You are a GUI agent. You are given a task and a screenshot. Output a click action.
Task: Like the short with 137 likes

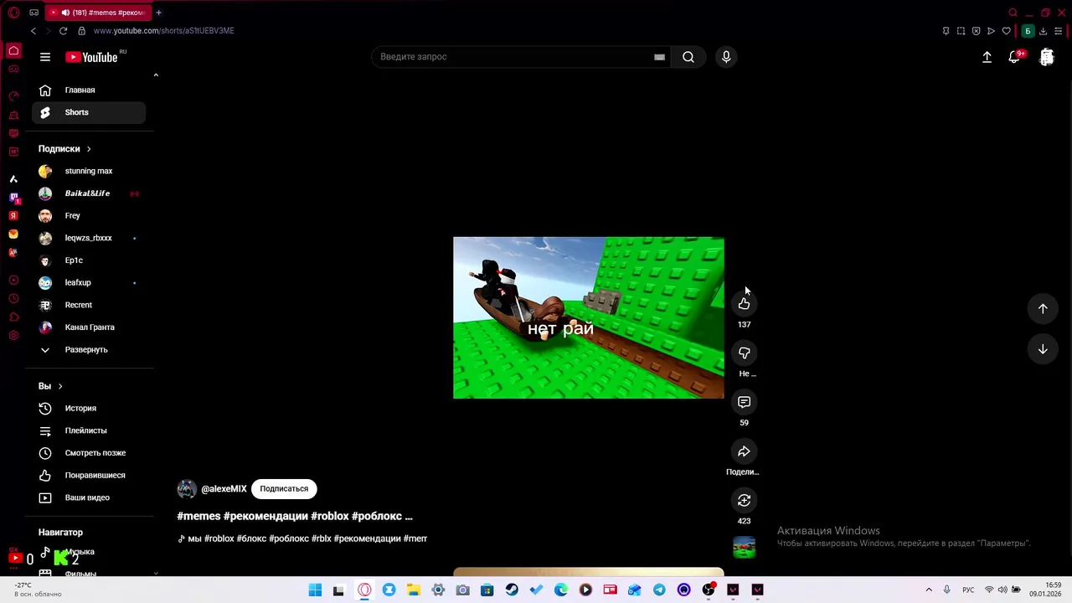(744, 304)
